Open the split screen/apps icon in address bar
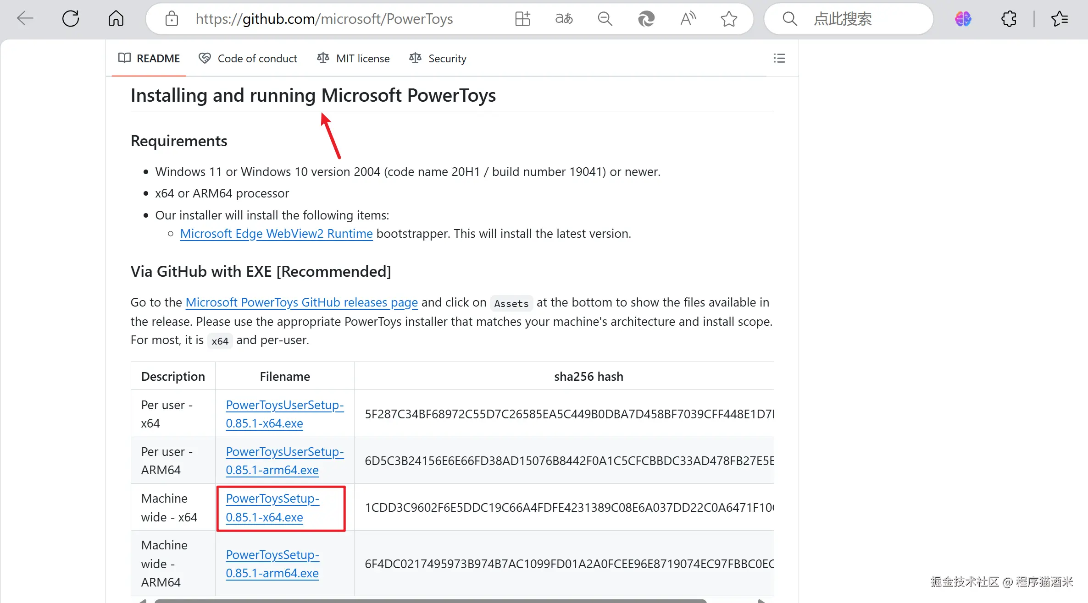Screen dimensions: 1088x603 [x=522, y=19]
